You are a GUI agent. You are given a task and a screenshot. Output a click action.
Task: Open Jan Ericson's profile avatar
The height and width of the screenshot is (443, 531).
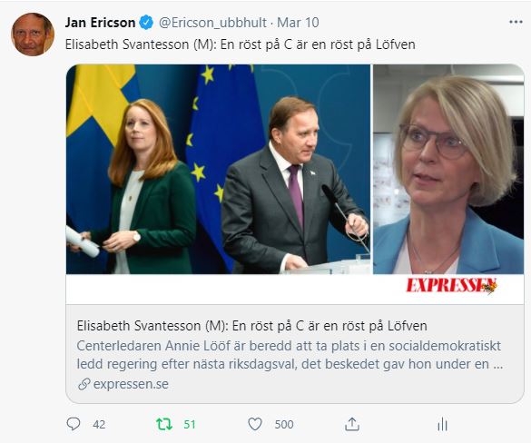[33, 34]
